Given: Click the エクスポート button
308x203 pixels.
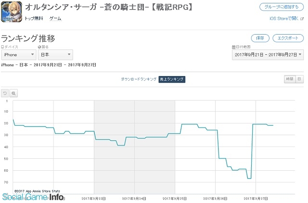Looking at the screenshot, I should coord(288,38).
